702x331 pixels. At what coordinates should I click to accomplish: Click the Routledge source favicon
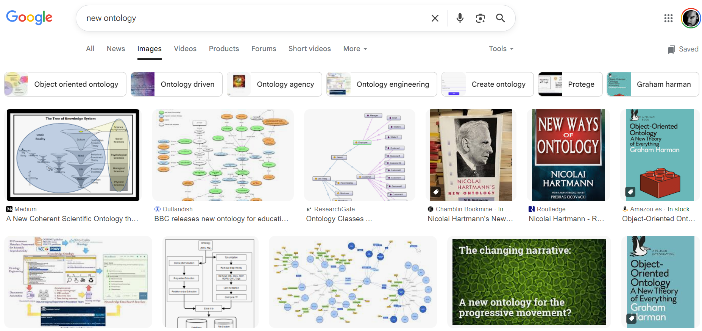[x=532, y=209]
